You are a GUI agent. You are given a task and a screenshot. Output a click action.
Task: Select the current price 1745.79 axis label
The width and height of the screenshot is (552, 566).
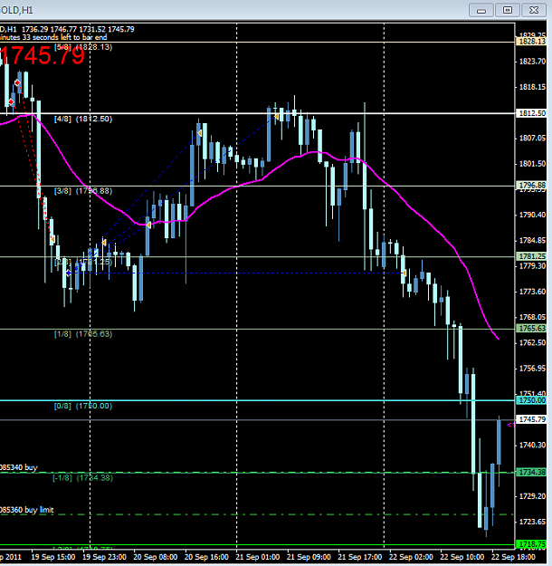coord(532,419)
